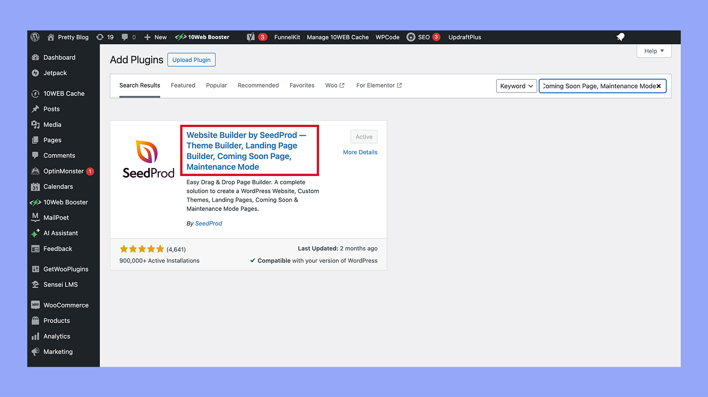Open 10Web Booster in admin bar
This screenshot has width=708, height=397.
tap(202, 37)
